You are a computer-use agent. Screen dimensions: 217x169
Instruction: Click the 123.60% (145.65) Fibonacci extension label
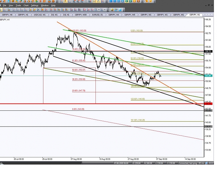pyautogui.click(x=138, y=99)
